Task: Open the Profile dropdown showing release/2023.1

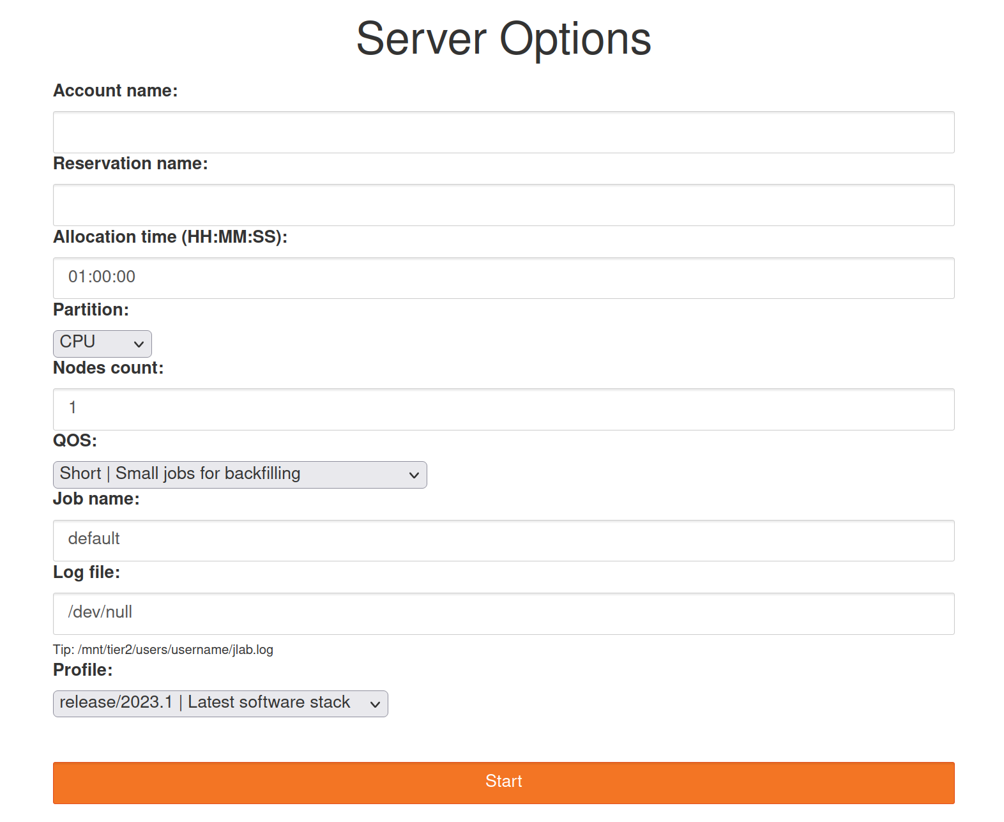Action: 220,704
